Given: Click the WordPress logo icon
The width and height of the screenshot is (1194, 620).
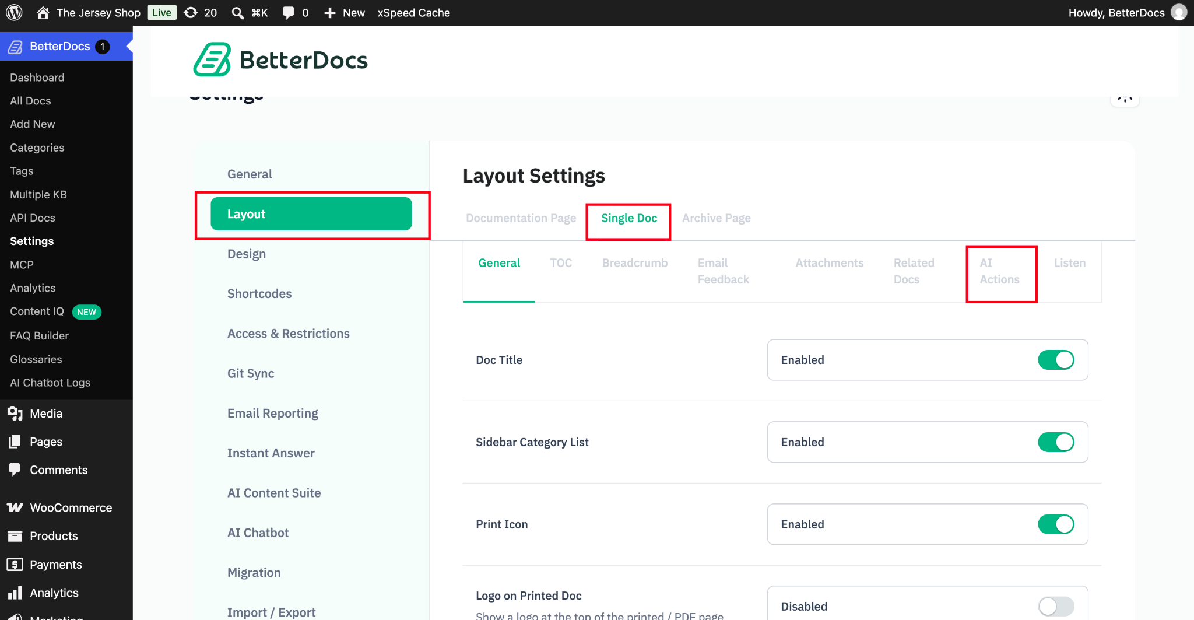Looking at the screenshot, I should click(x=14, y=12).
